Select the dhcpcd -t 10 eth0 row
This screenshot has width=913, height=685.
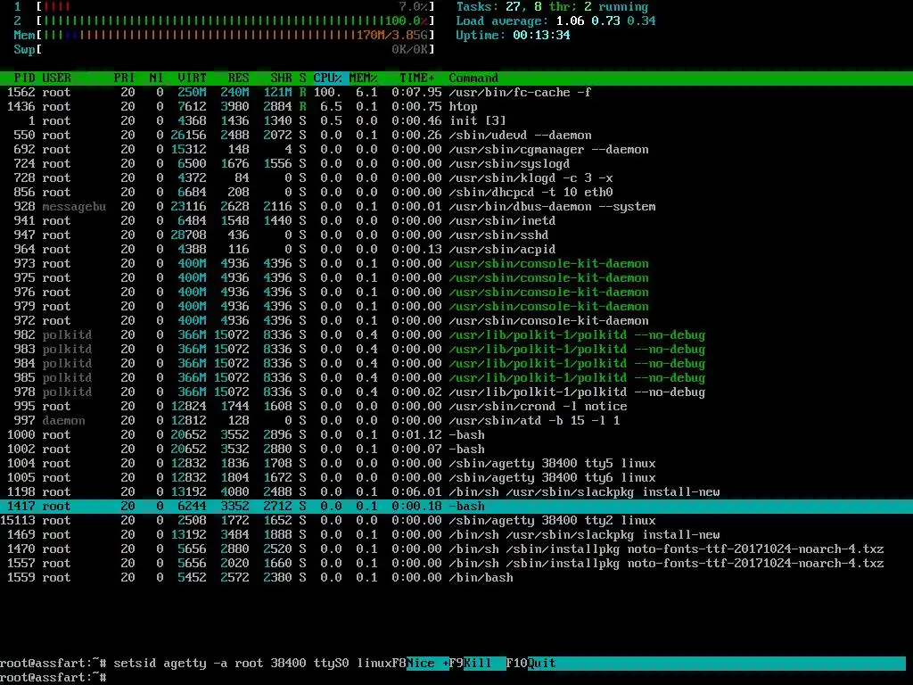(x=456, y=193)
